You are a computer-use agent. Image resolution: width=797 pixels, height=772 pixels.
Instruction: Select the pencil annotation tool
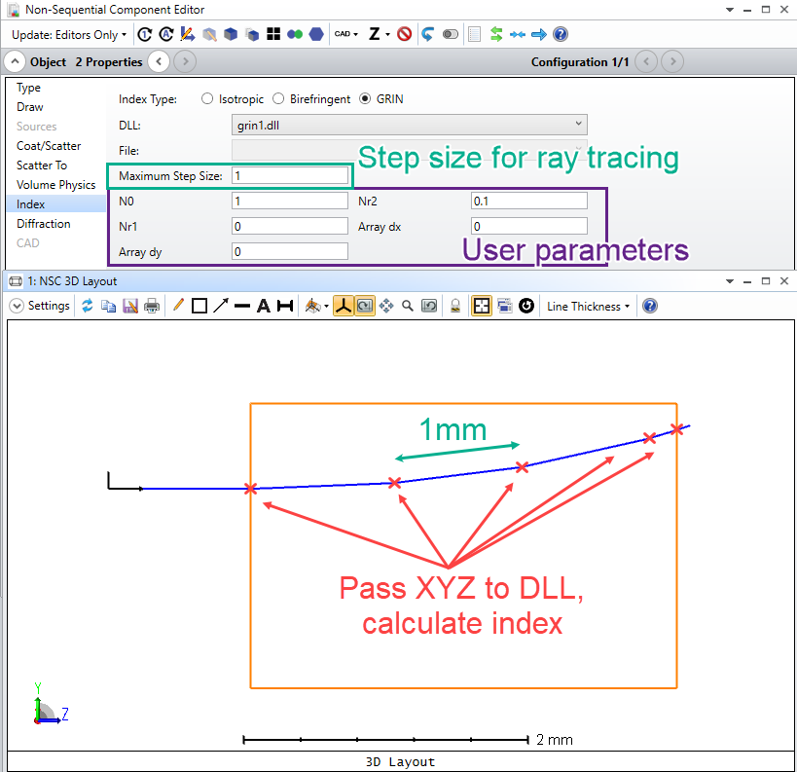(x=178, y=306)
